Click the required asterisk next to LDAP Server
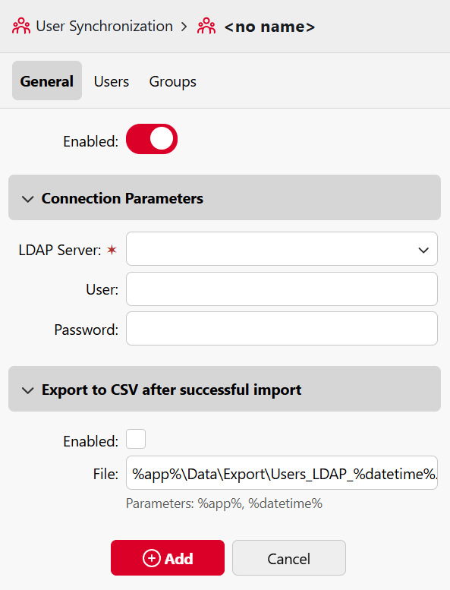The width and height of the screenshot is (450, 590). click(x=112, y=250)
